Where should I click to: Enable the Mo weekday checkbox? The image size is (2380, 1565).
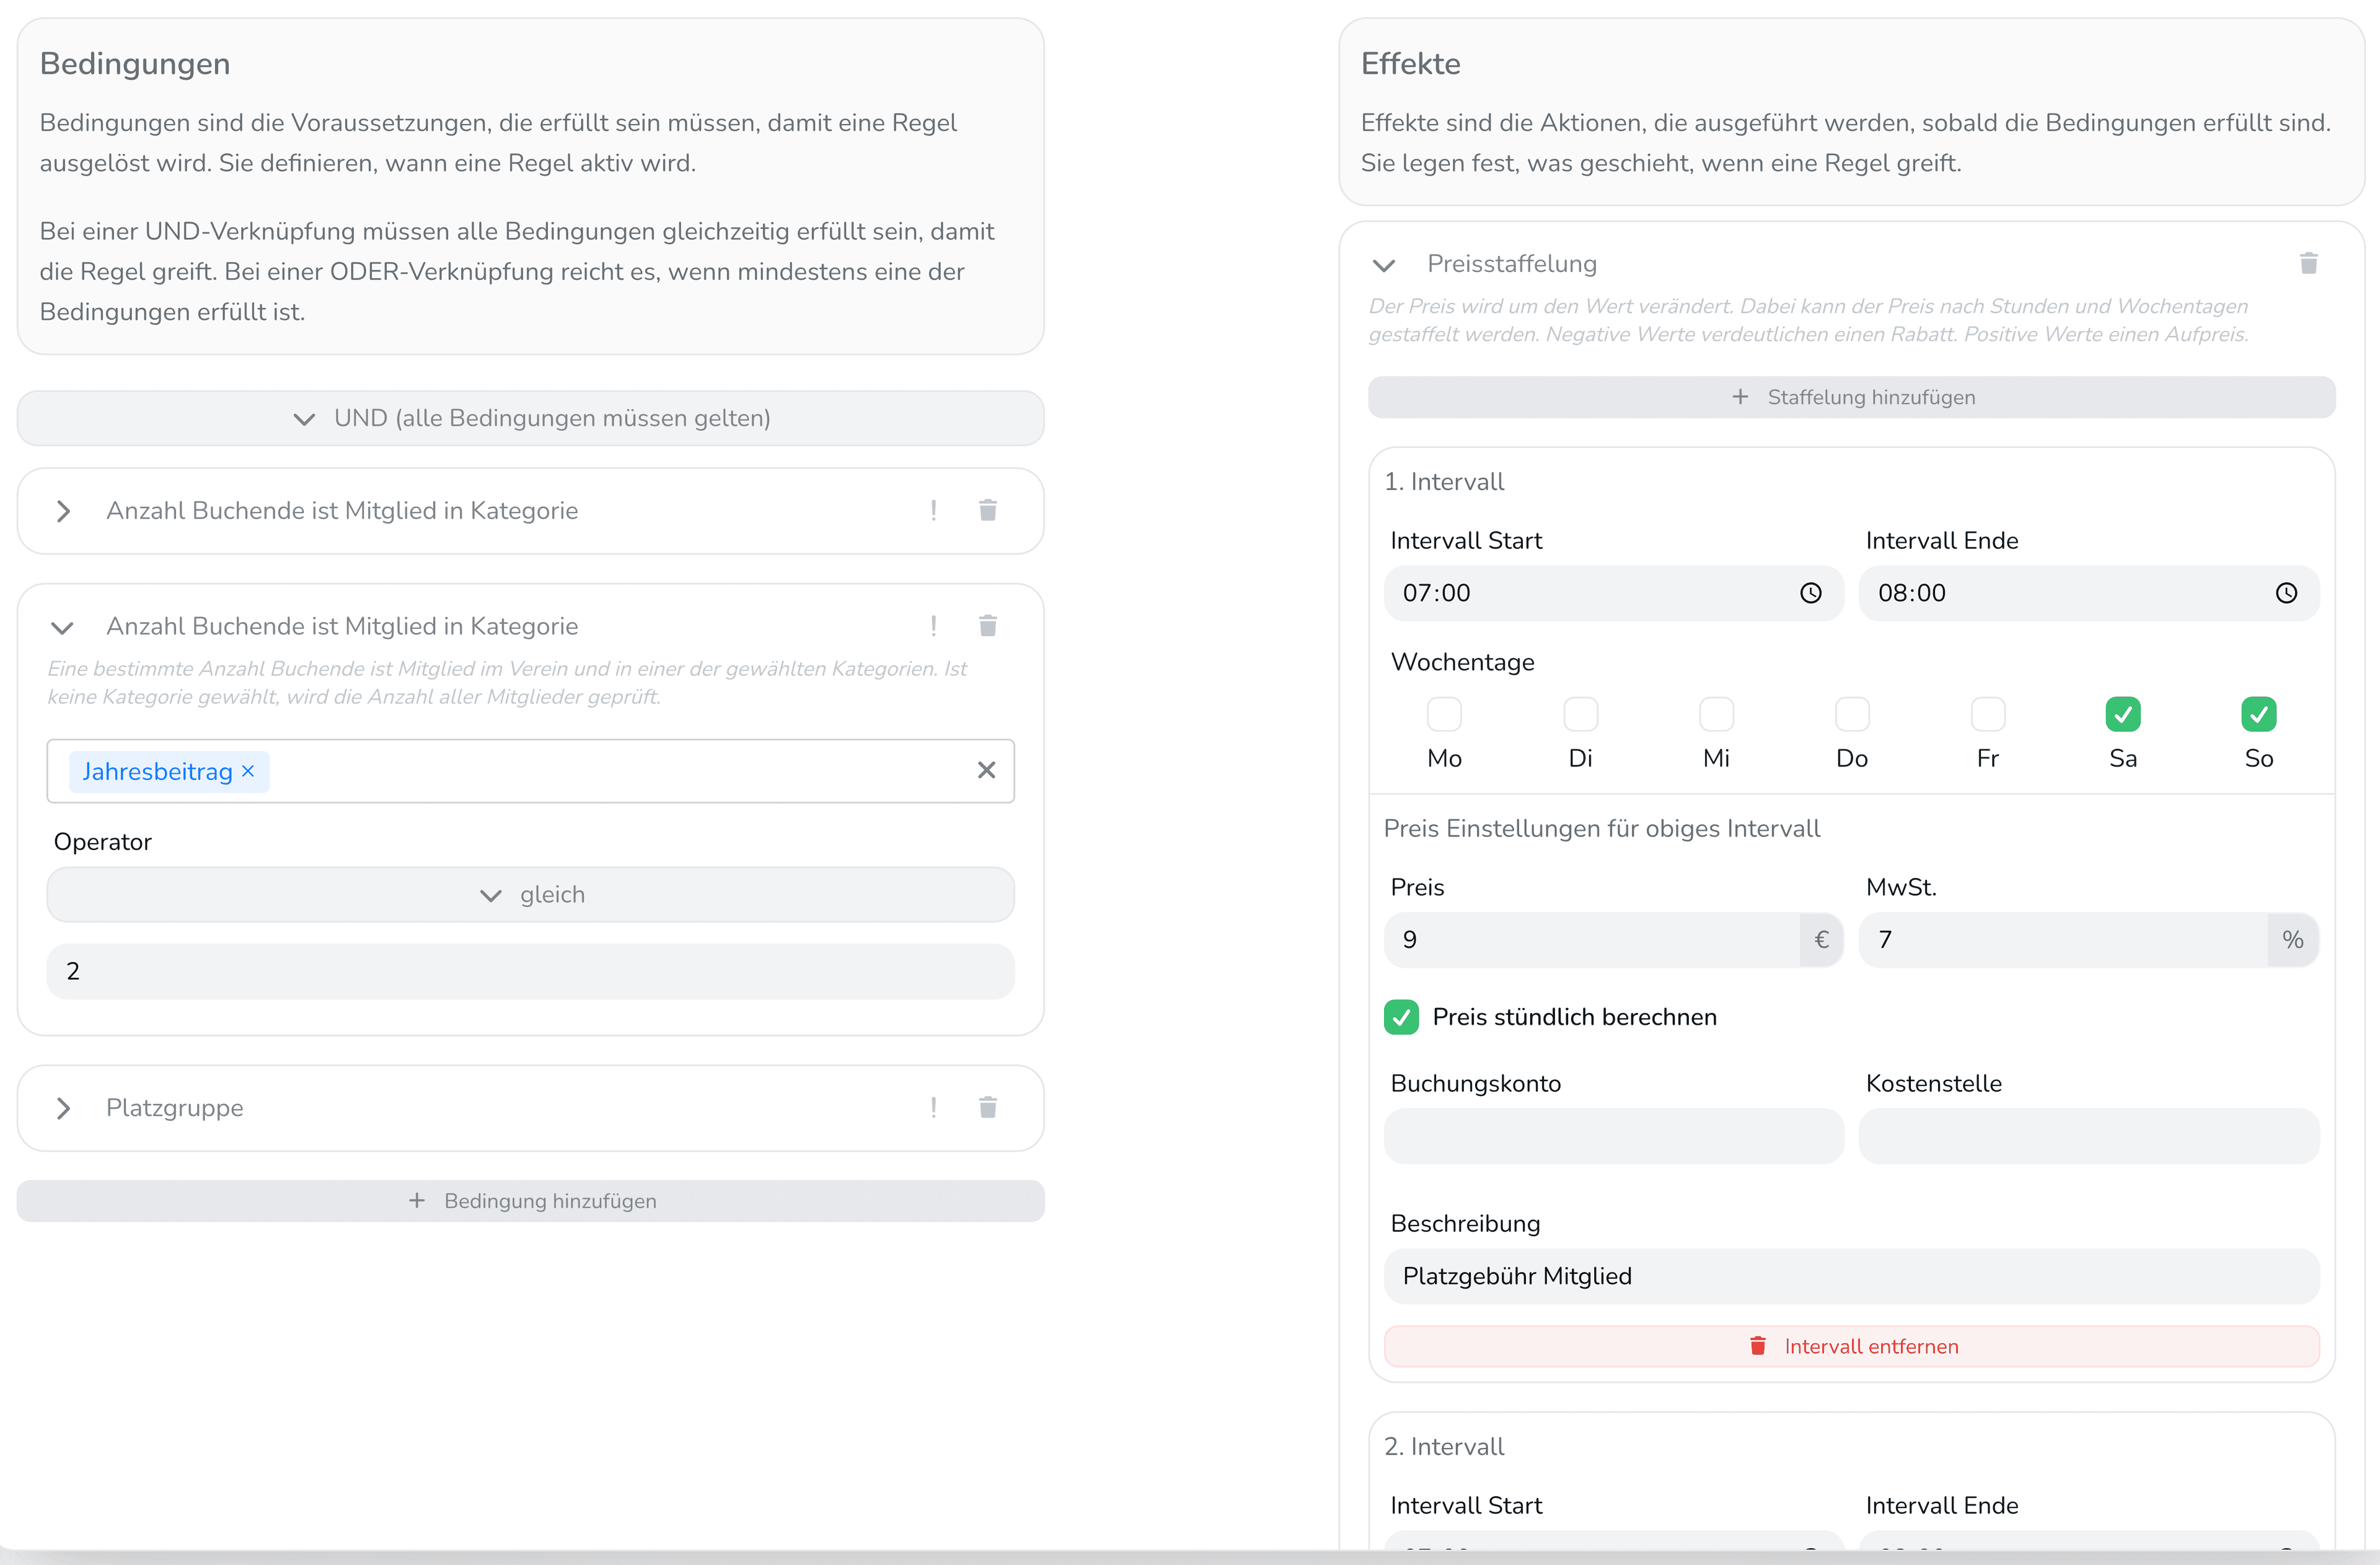coord(1444,714)
